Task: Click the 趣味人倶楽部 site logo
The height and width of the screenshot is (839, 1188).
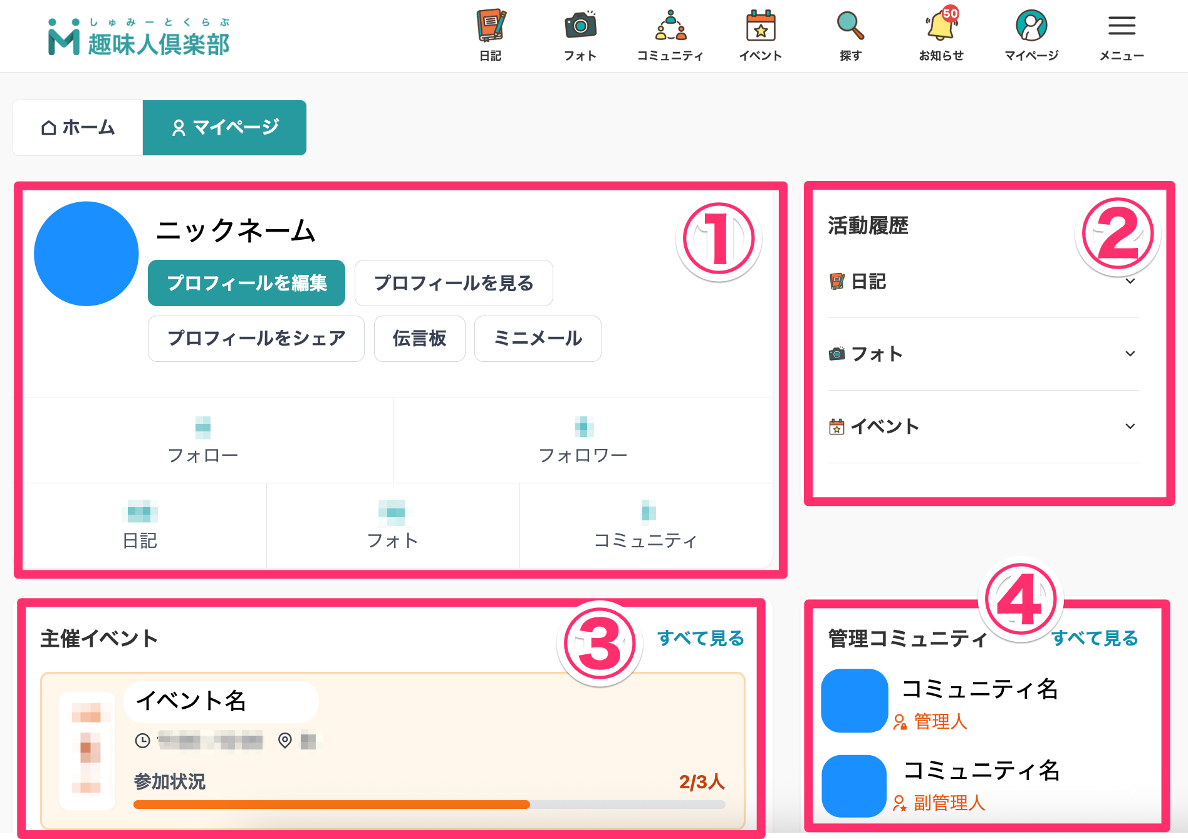Action: click(138, 37)
